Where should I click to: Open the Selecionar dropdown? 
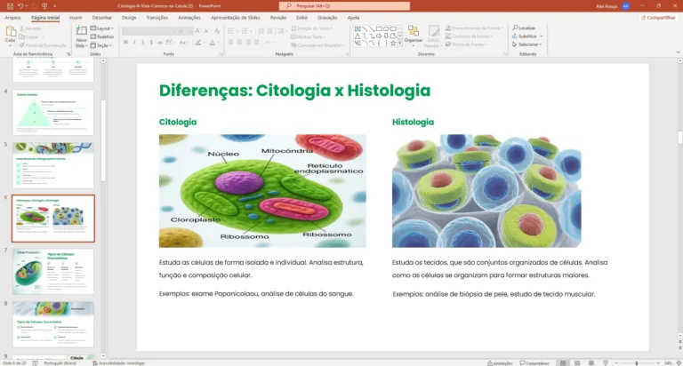pyautogui.click(x=527, y=44)
